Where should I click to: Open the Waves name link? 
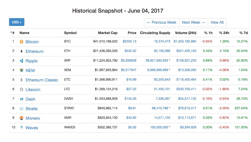[x=32, y=128]
